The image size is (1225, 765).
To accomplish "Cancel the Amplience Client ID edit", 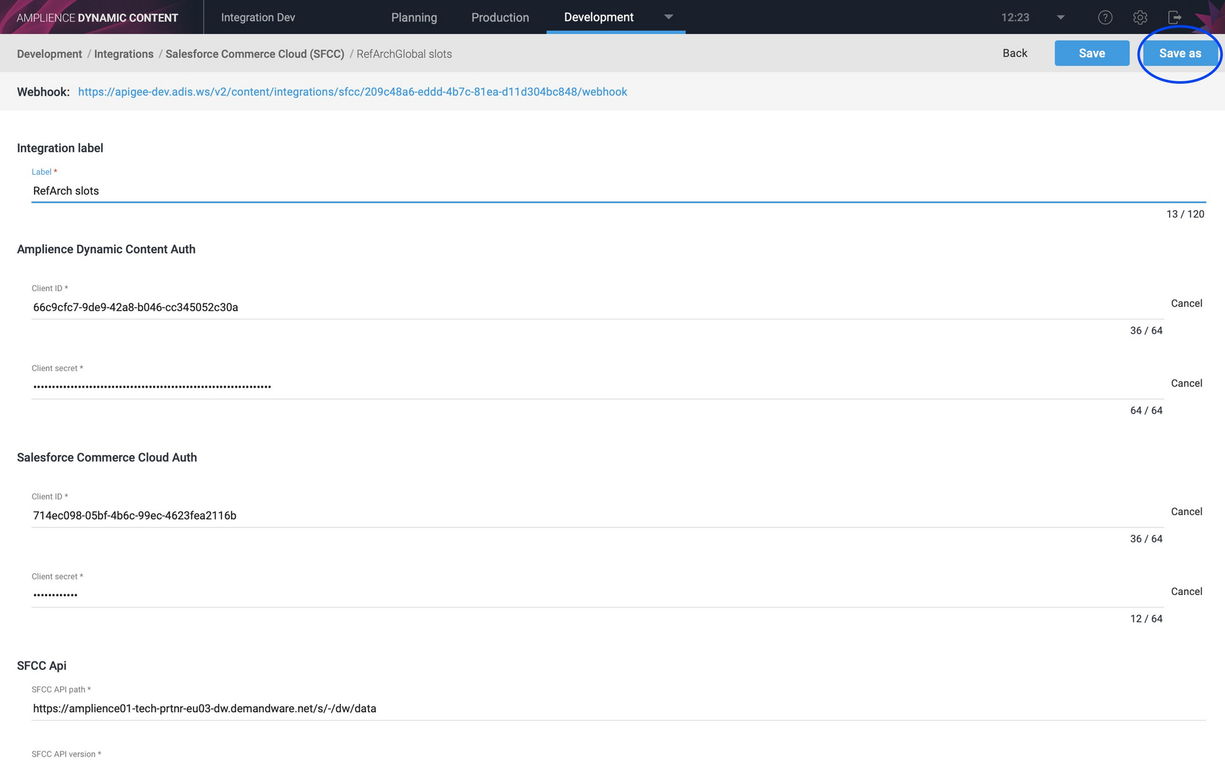I will pyautogui.click(x=1187, y=303).
